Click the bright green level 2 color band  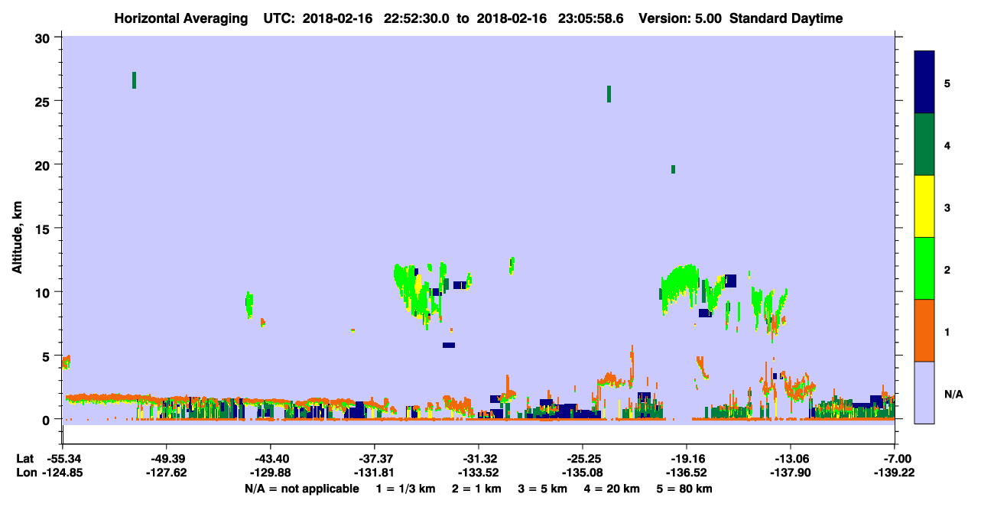click(x=924, y=268)
